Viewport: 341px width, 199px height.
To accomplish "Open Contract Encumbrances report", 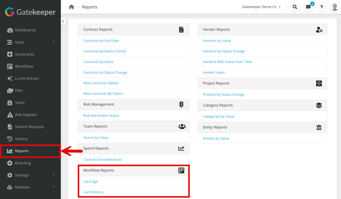I will [x=102, y=159].
